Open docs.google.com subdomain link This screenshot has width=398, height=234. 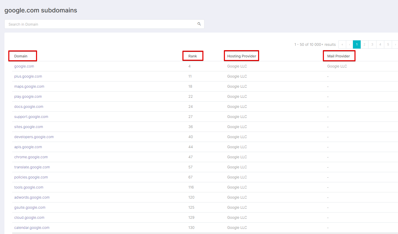(29, 107)
